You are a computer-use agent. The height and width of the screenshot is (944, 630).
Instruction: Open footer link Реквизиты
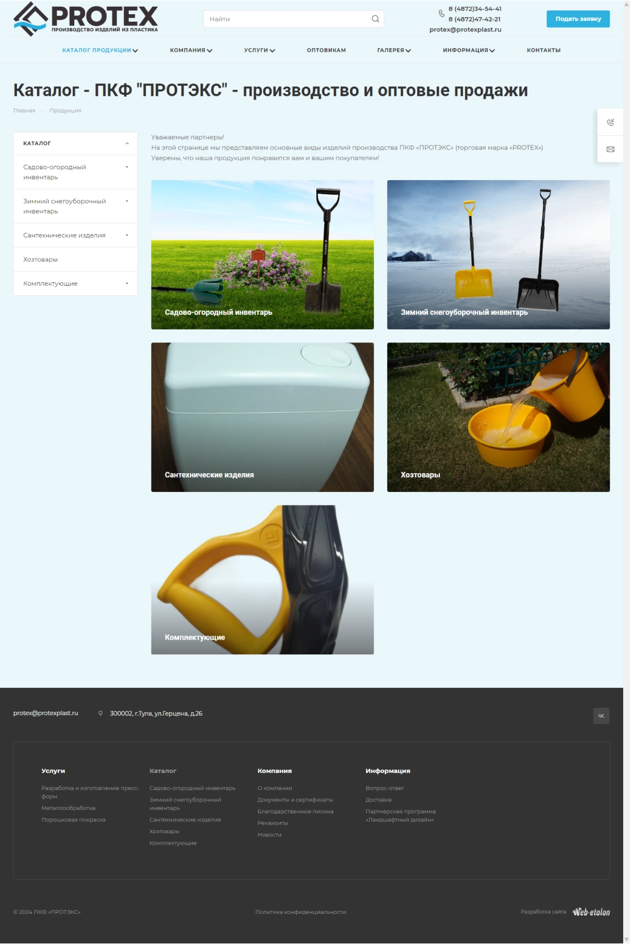pos(273,823)
